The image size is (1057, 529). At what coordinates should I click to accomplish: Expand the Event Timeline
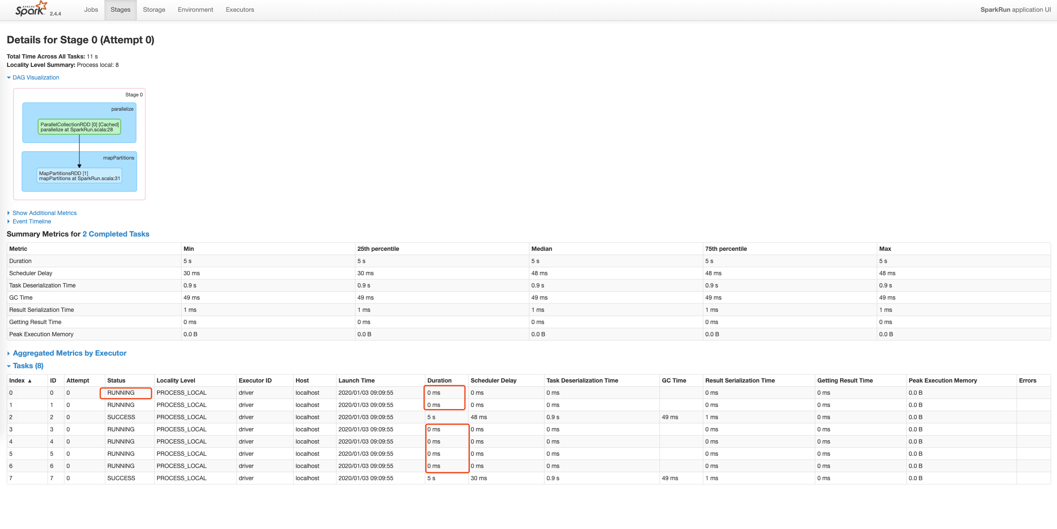click(32, 221)
